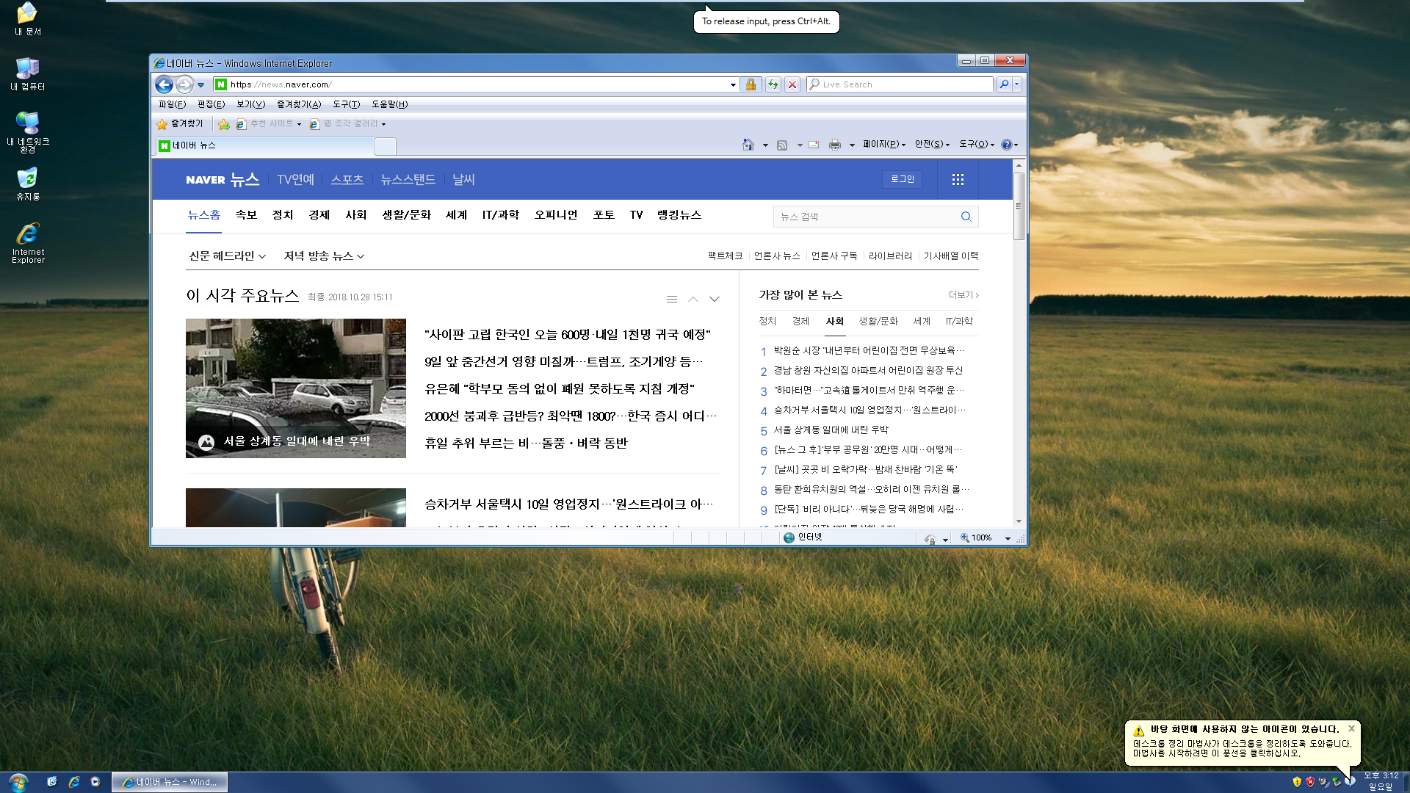Expand 페이지(P) command bar menu

(x=884, y=145)
